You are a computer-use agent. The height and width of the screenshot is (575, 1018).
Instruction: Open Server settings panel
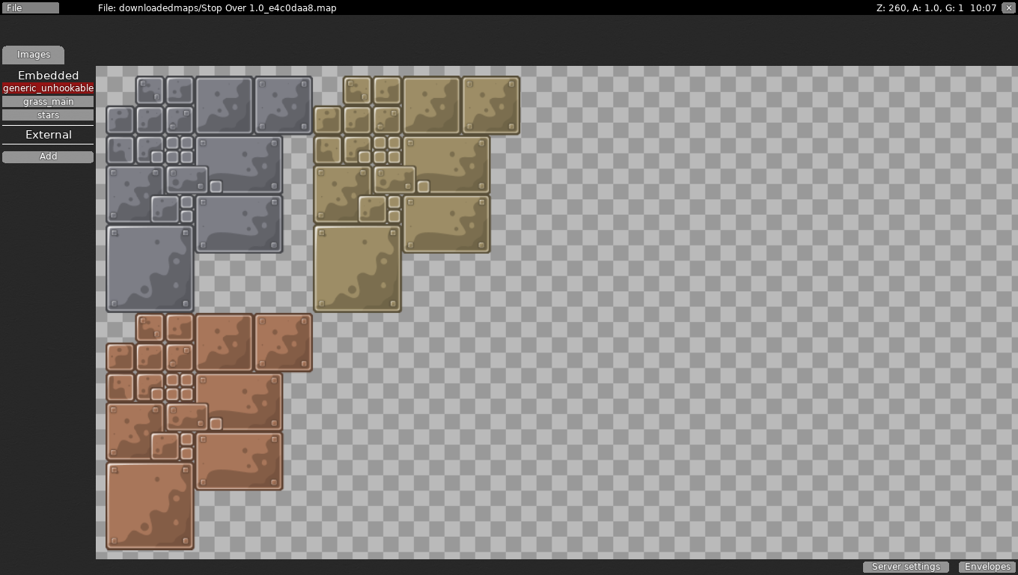(x=906, y=567)
